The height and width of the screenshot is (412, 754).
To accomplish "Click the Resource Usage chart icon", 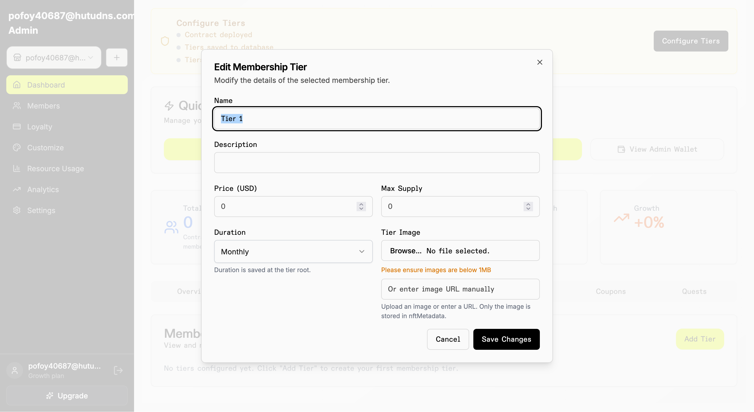I will (17, 169).
